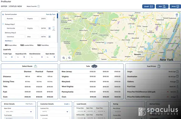Image resolution: width=181 pixels, height=119 pixels.
Task: Click the New Jersey tolls row label
Action: pos(67,72)
